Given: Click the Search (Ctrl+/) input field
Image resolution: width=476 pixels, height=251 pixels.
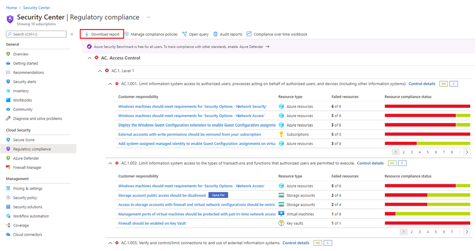Looking at the screenshot, I should pyautogui.click(x=36, y=34).
